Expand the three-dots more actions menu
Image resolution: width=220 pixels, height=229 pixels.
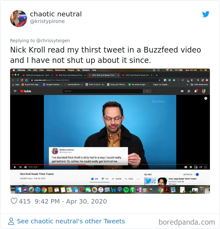pyautogui.click(x=138, y=179)
